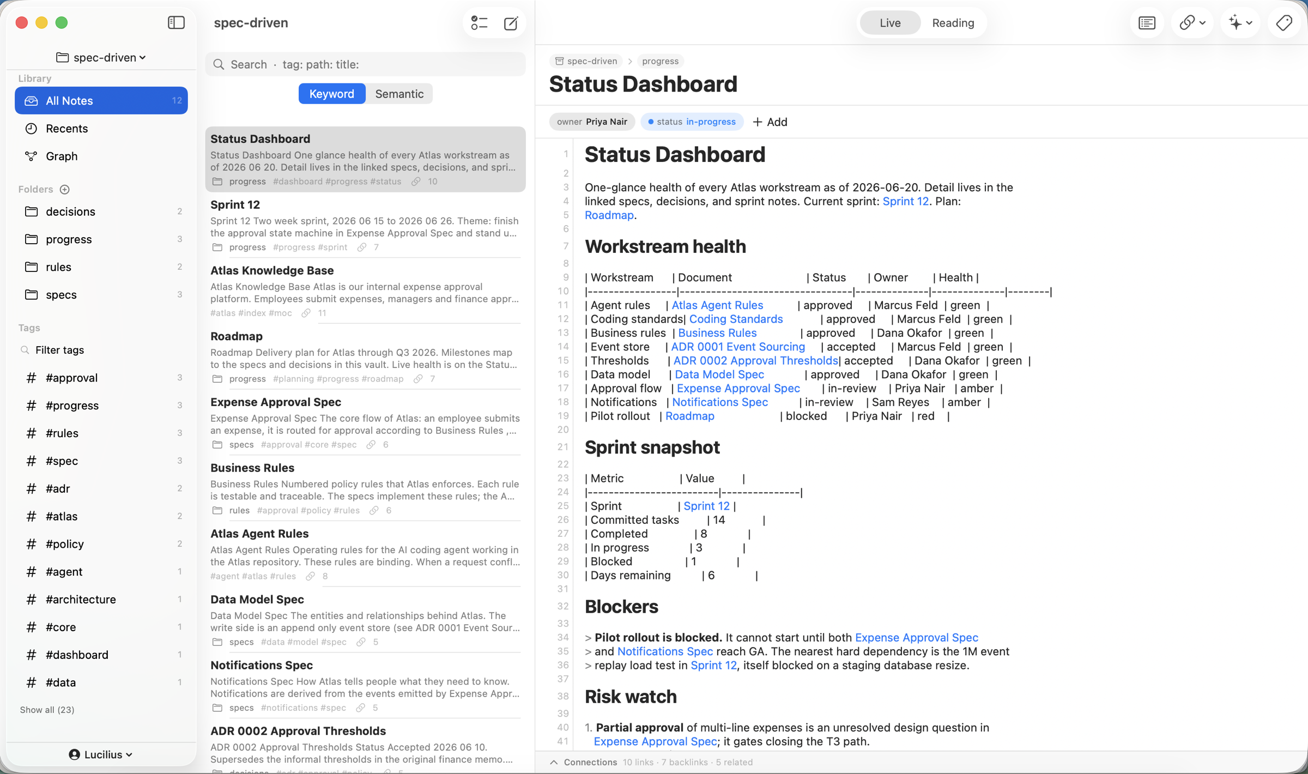Viewport: 1308px width, 774px height.
Task: Click the specs folder icon
Action: tap(32, 295)
